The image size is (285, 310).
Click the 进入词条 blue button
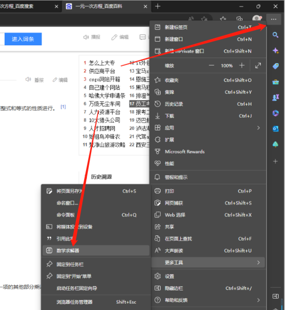[x=23, y=39]
